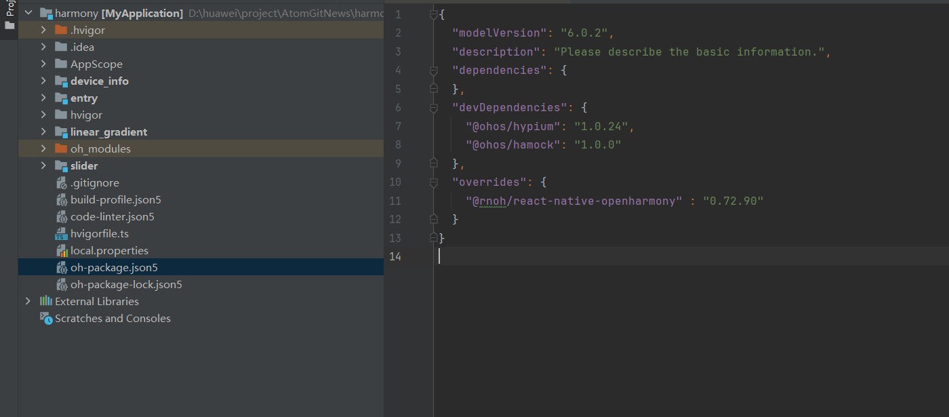Click the code-linter.json5 file icon
The image size is (949, 417).
[x=61, y=216]
